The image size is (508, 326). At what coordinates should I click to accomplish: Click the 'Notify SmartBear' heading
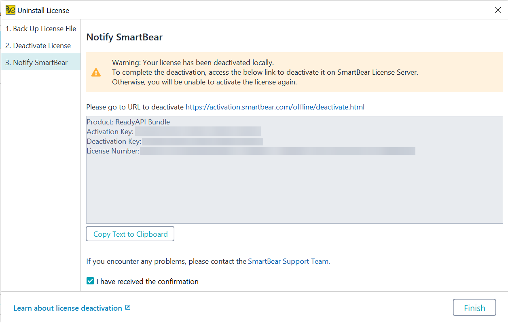point(124,37)
